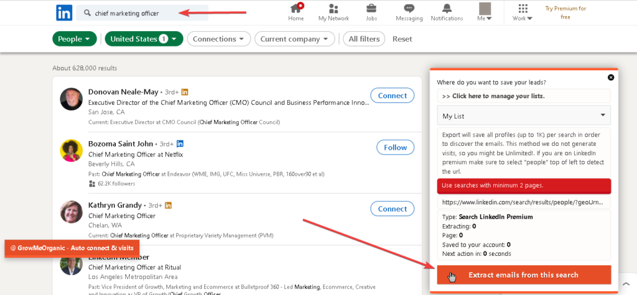Open Kathryn Grandy profile name
This screenshot has height=295, width=637.
coord(115,205)
